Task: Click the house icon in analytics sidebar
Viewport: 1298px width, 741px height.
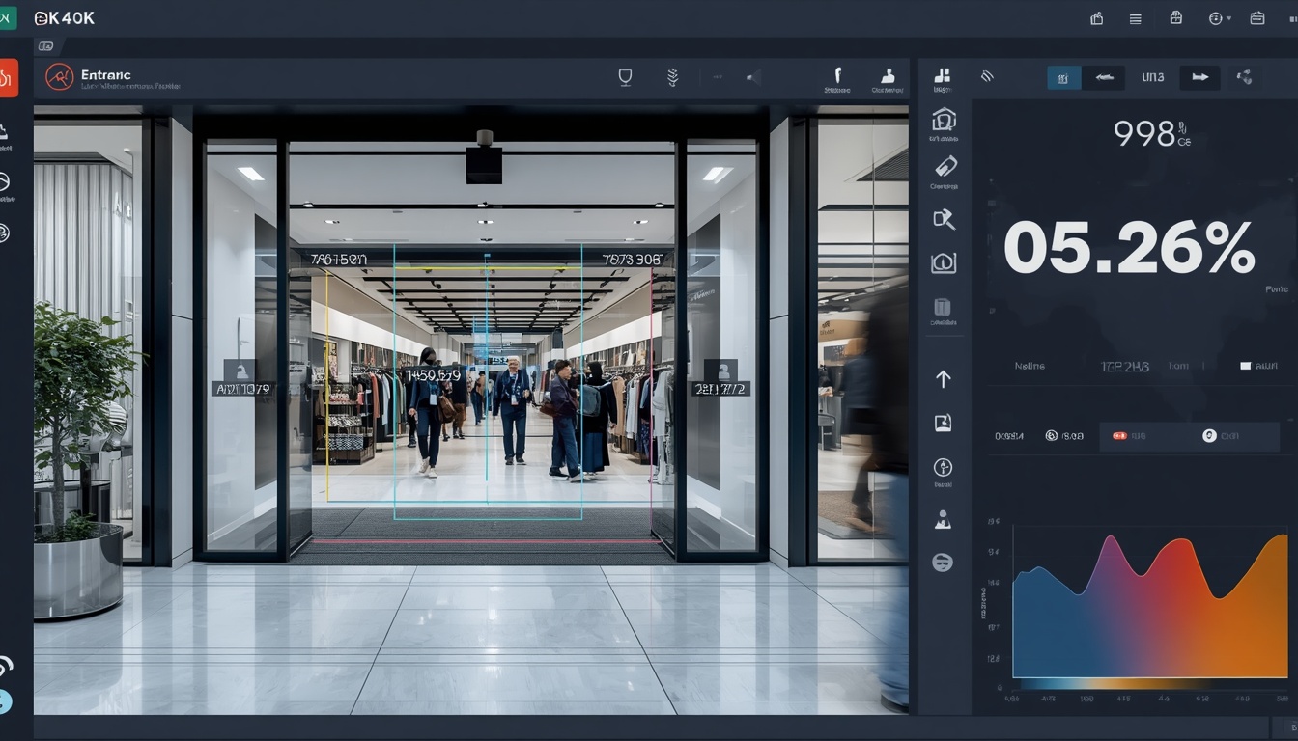Action: tap(944, 119)
